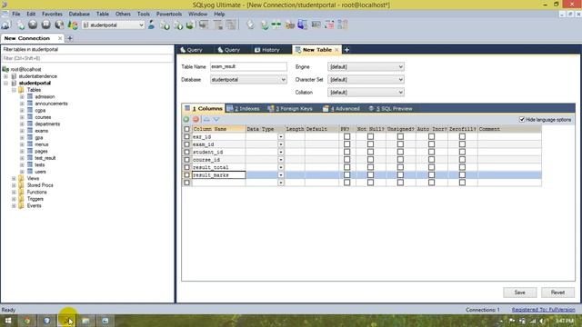The height and width of the screenshot is (327, 582).
Task: Switch to the 2 Indexes tab
Action: coord(244,109)
